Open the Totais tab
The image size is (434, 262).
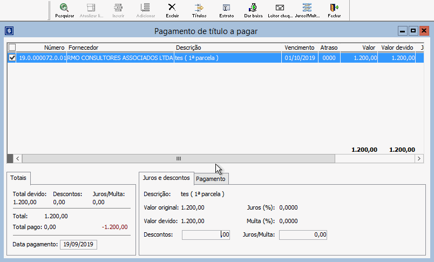[x=20, y=178]
